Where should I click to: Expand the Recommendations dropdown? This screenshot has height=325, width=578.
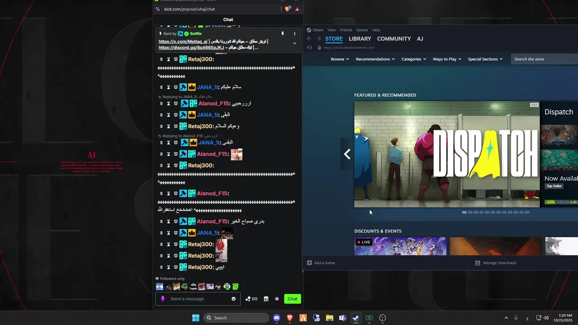pyautogui.click(x=375, y=59)
